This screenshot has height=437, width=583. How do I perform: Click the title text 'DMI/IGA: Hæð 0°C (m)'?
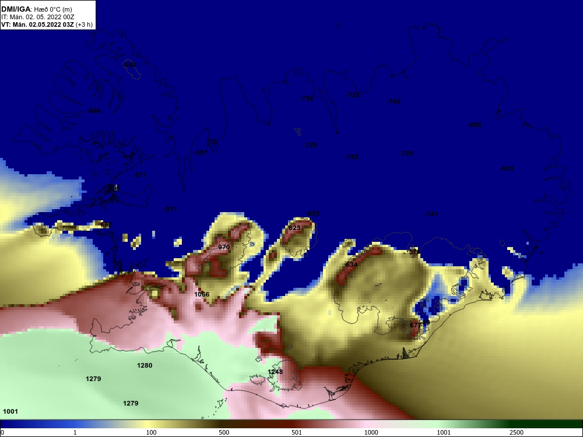pyautogui.click(x=36, y=9)
